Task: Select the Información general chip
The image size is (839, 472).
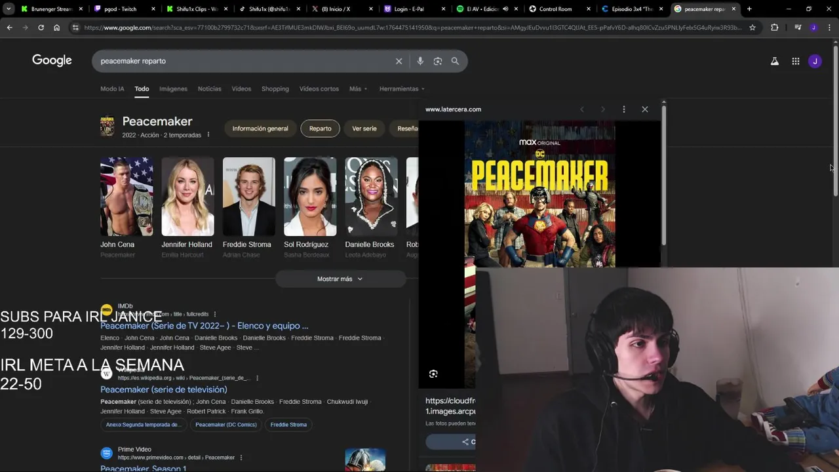Action: 260,128
